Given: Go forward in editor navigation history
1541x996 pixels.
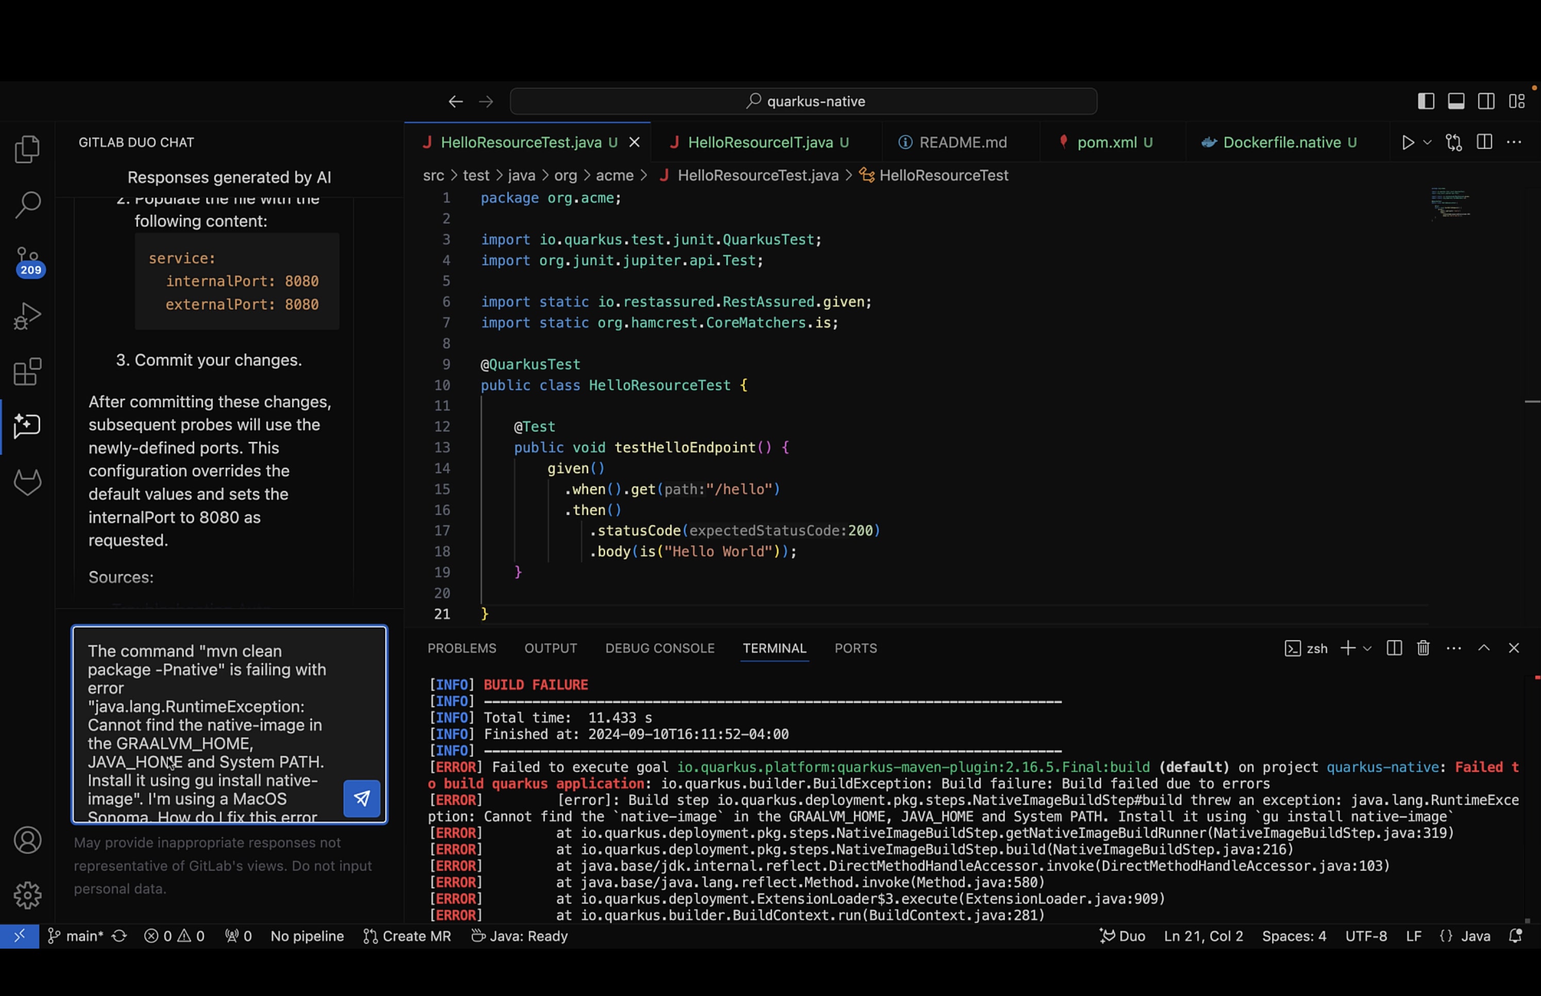Looking at the screenshot, I should coord(486,101).
